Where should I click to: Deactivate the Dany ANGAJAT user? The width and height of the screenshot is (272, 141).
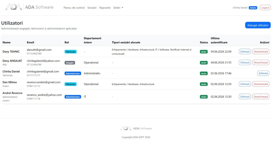(x=261, y=62)
